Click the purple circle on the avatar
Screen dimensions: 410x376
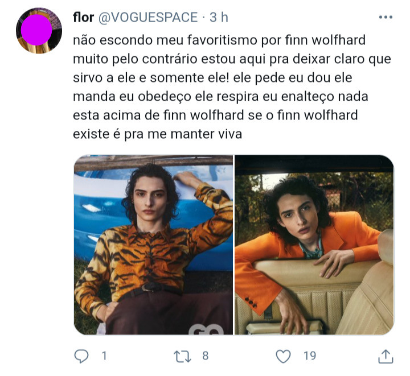(x=36, y=30)
